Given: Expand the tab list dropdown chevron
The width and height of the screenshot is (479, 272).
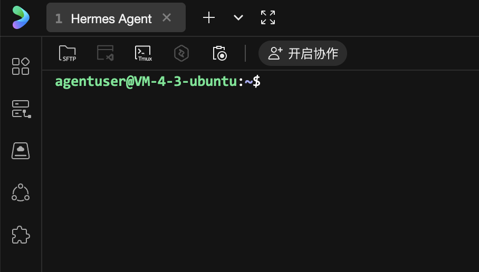Looking at the screenshot, I should (x=238, y=18).
